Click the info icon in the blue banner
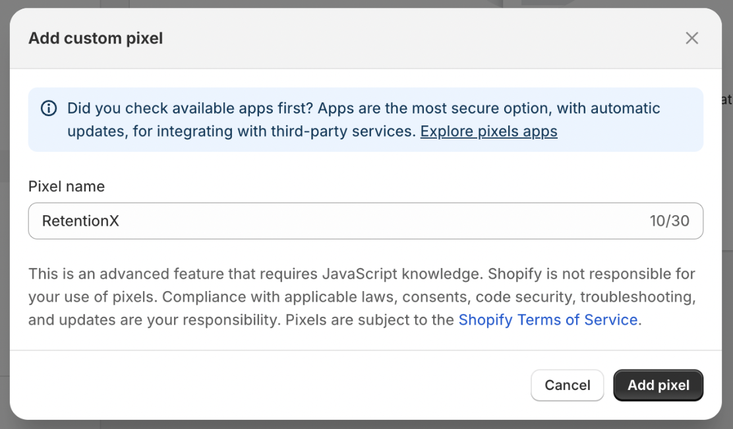 point(49,108)
